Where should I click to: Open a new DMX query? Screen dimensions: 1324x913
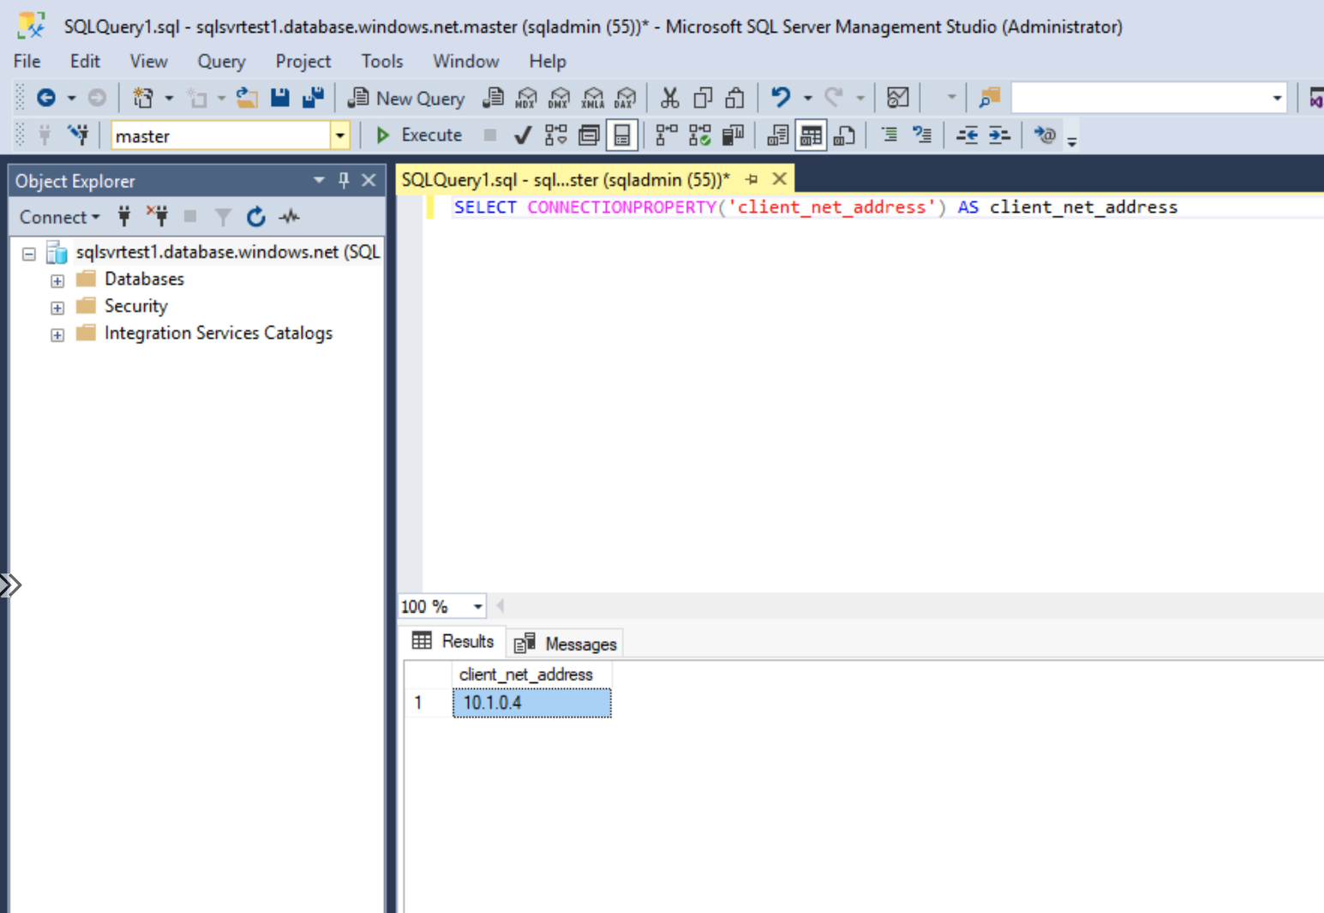coord(560,98)
